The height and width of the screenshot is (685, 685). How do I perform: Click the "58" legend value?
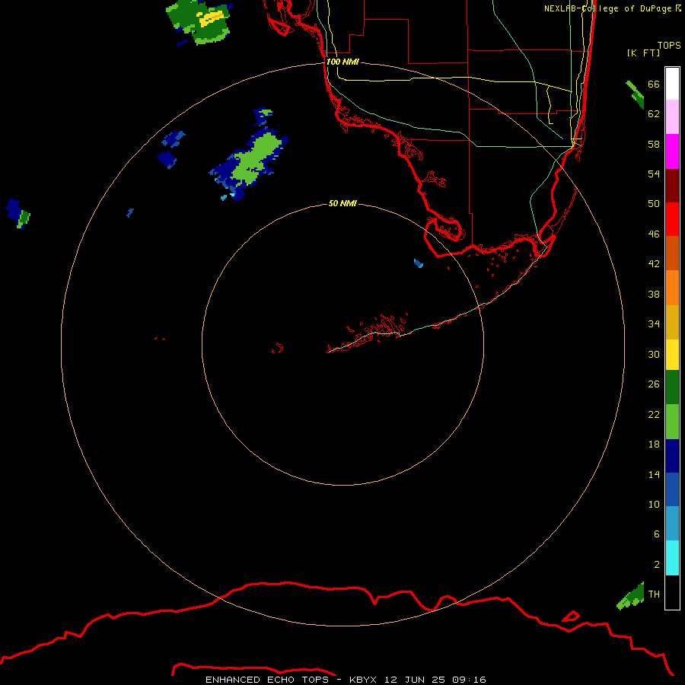point(654,144)
